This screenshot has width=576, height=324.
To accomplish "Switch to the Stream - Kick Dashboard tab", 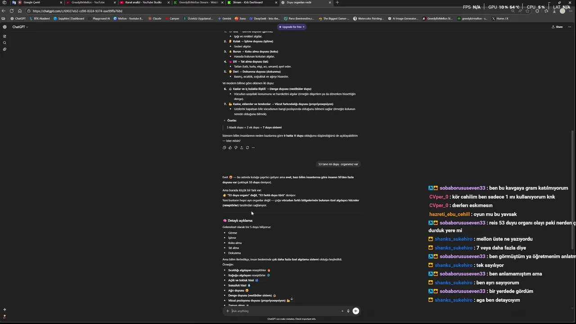I will (252, 2).
